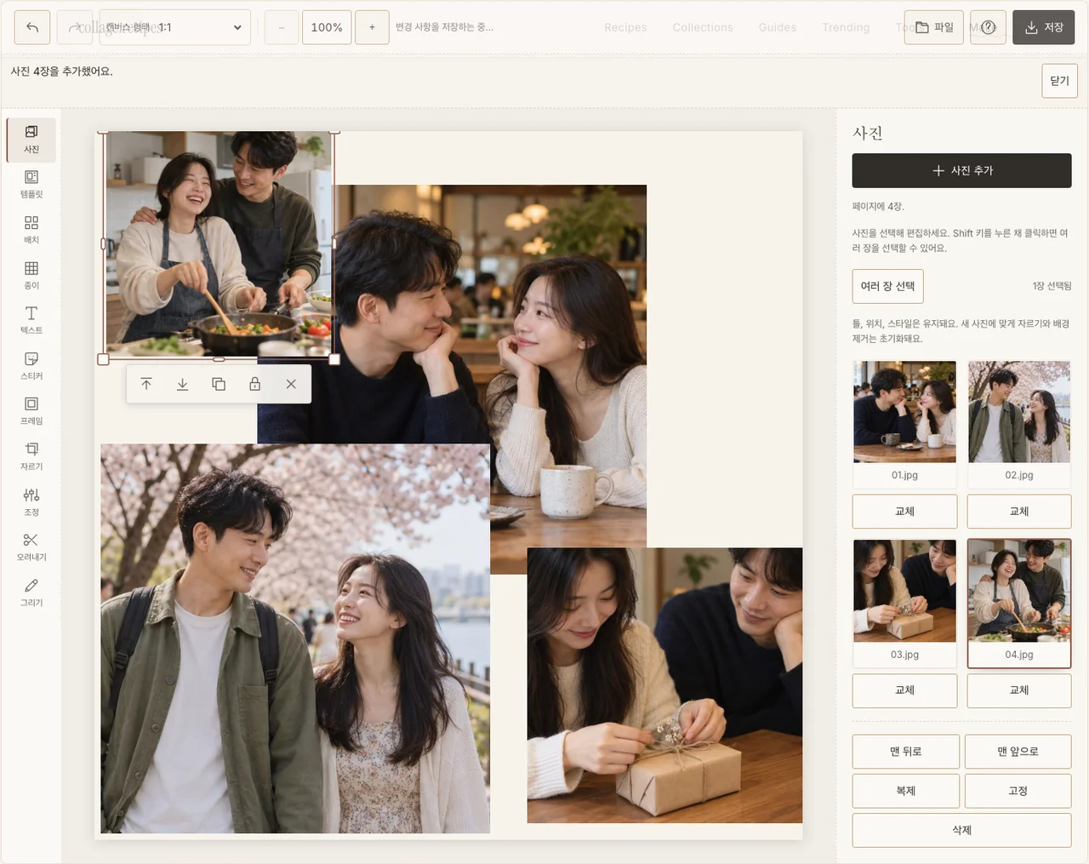The height and width of the screenshot is (864, 1089).
Task: Activate the 자르기 crop tool
Action: 31,457
